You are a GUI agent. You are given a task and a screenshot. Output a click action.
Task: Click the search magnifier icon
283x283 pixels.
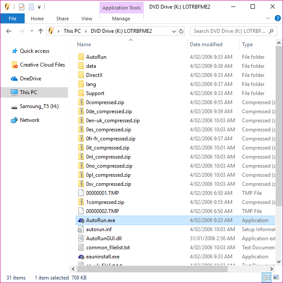click(271, 31)
